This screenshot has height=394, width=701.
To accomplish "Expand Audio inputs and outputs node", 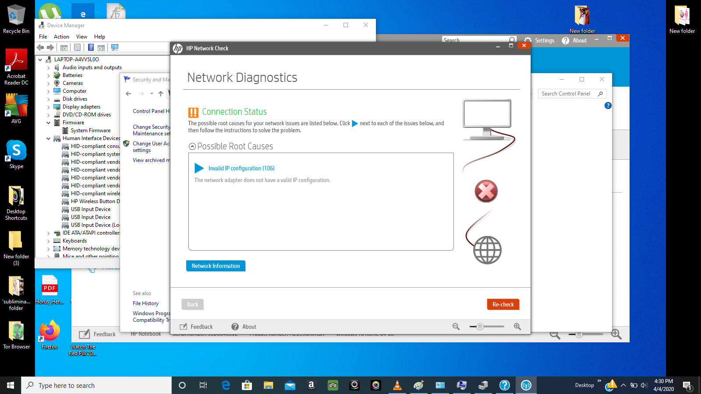I will tap(49, 68).
